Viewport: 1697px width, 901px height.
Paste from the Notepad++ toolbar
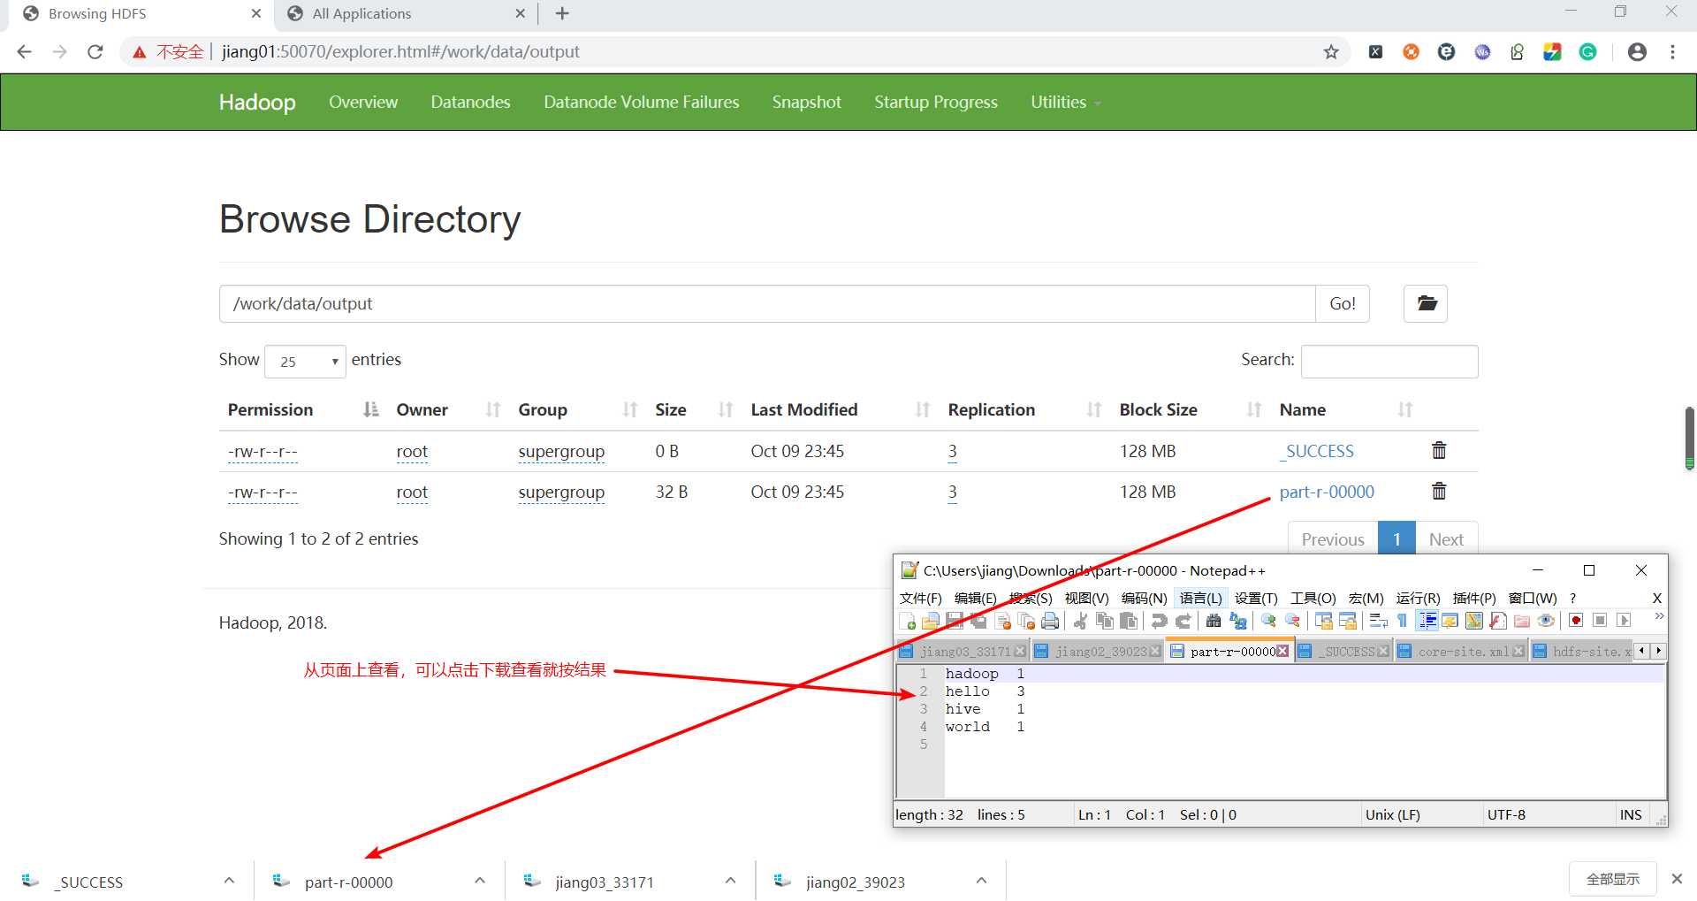[x=1129, y=621]
